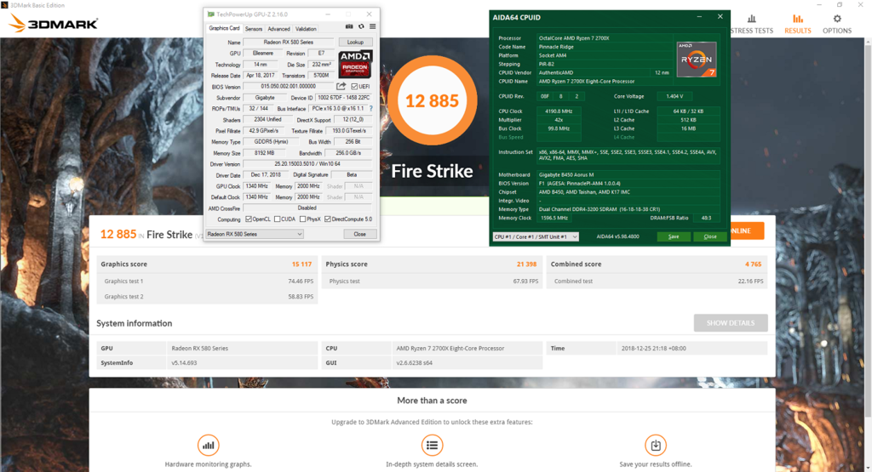Screen dimensions: 872x472
Task: Click the Graphics score value 15 117
Action: (302, 264)
